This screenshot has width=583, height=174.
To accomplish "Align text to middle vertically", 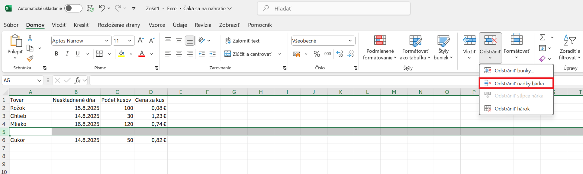I will point(179,40).
